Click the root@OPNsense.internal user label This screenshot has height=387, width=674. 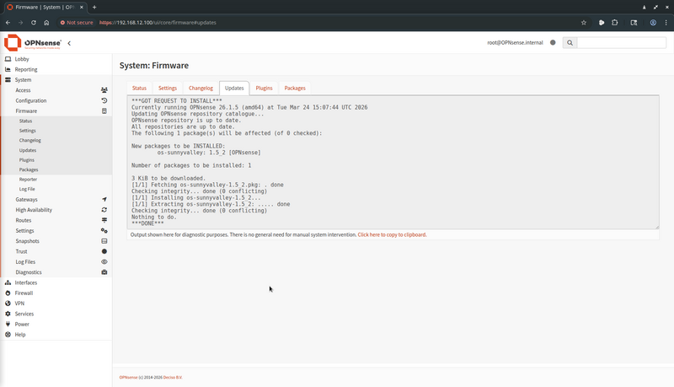pyautogui.click(x=515, y=42)
